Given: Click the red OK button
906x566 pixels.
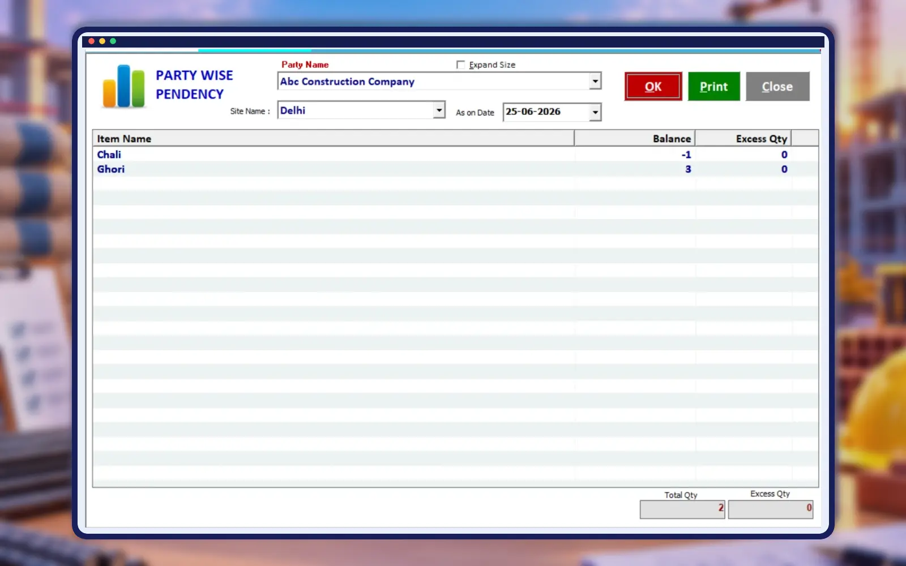Looking at the screenshot, I should pos(653,87).
